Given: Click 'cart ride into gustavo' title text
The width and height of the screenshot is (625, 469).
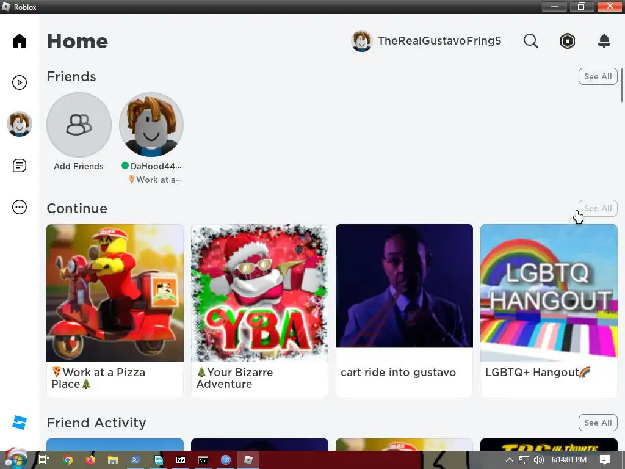Looking at the screenshot, I should 398,373.
